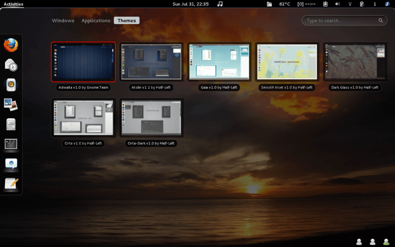Open the file cabinet Files icon
The width and height of the screenshot is (395, 247).
coord(11,124)
